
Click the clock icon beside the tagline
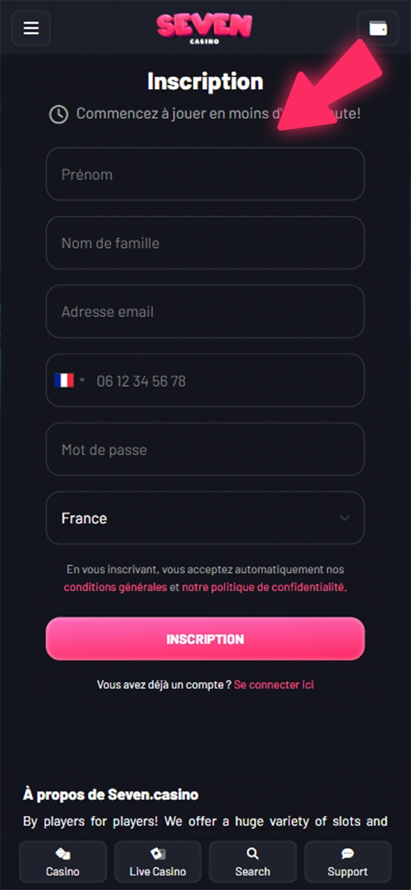58,113
